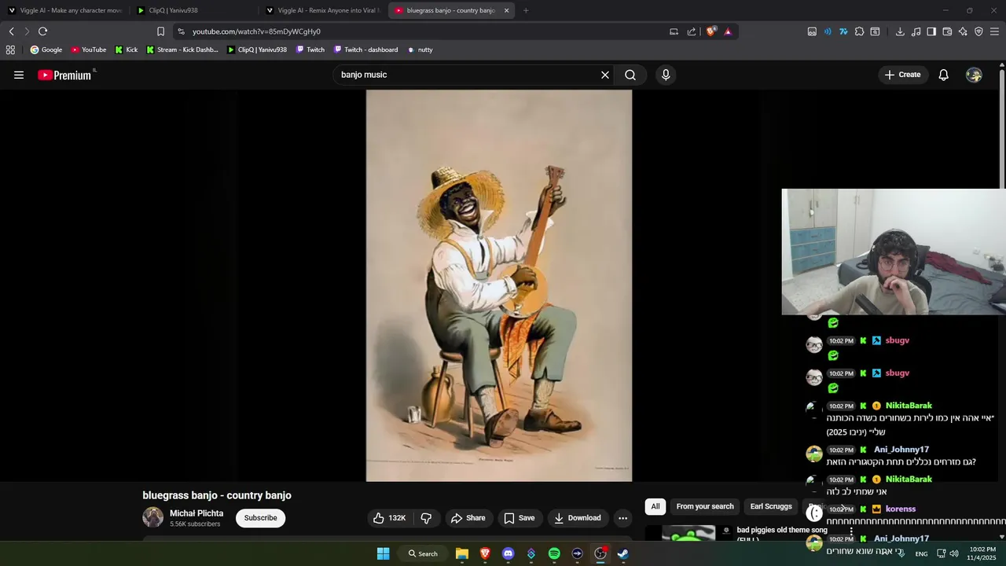
Task: Open the Brave Shields lion icon
Action: click(x=711, y=31)
